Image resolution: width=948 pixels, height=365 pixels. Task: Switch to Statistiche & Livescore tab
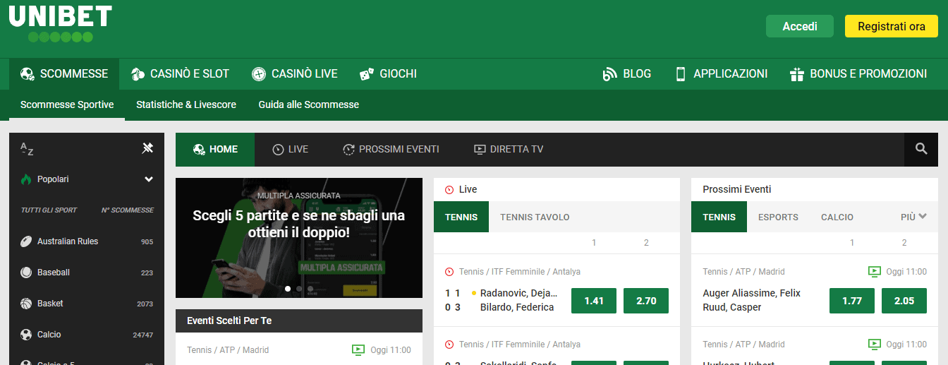pos(186,104)
